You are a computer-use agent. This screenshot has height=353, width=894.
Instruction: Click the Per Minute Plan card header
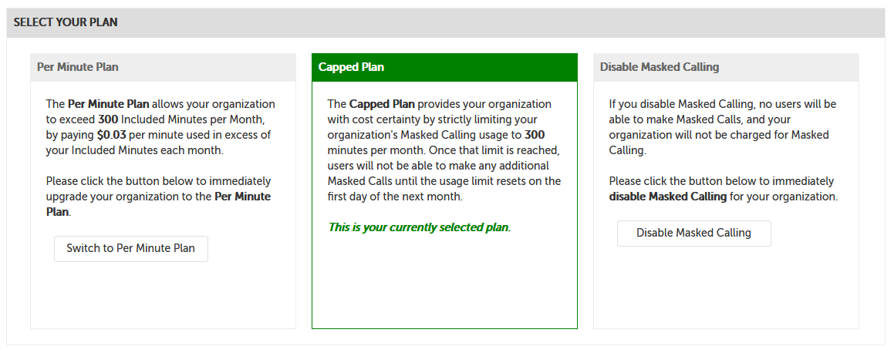coord(78,67)
